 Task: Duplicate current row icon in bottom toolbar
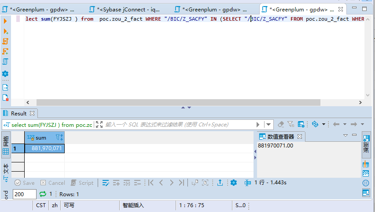(127, 183)
